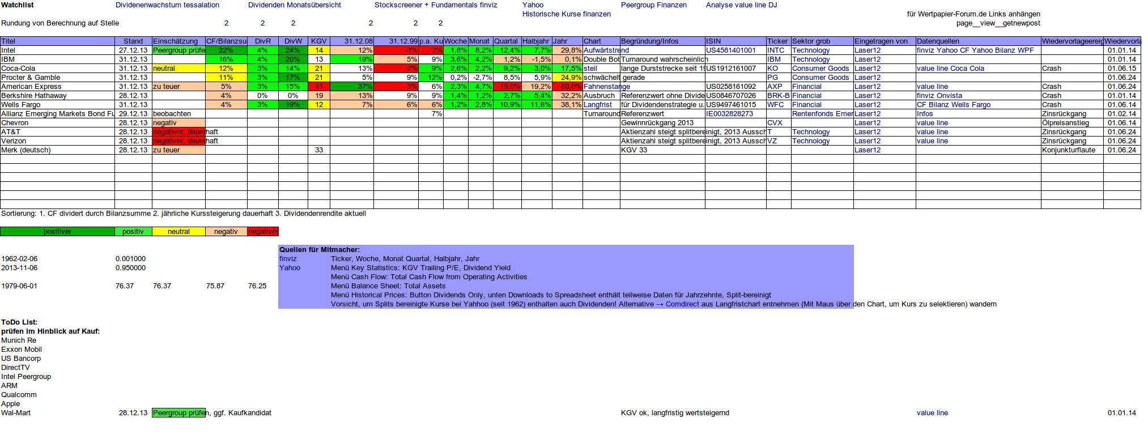
Task: Select 'US Bancorp' in the ToDo list
Action: click(21, 359)
